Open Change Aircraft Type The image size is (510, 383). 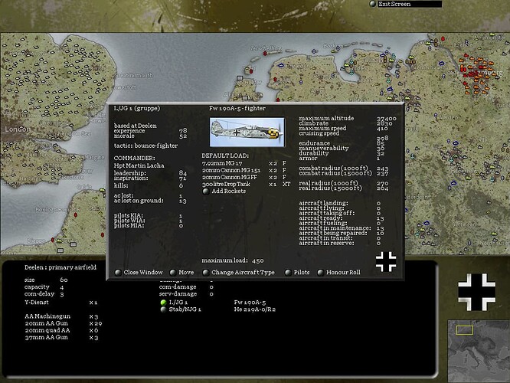tap(239, 273)
